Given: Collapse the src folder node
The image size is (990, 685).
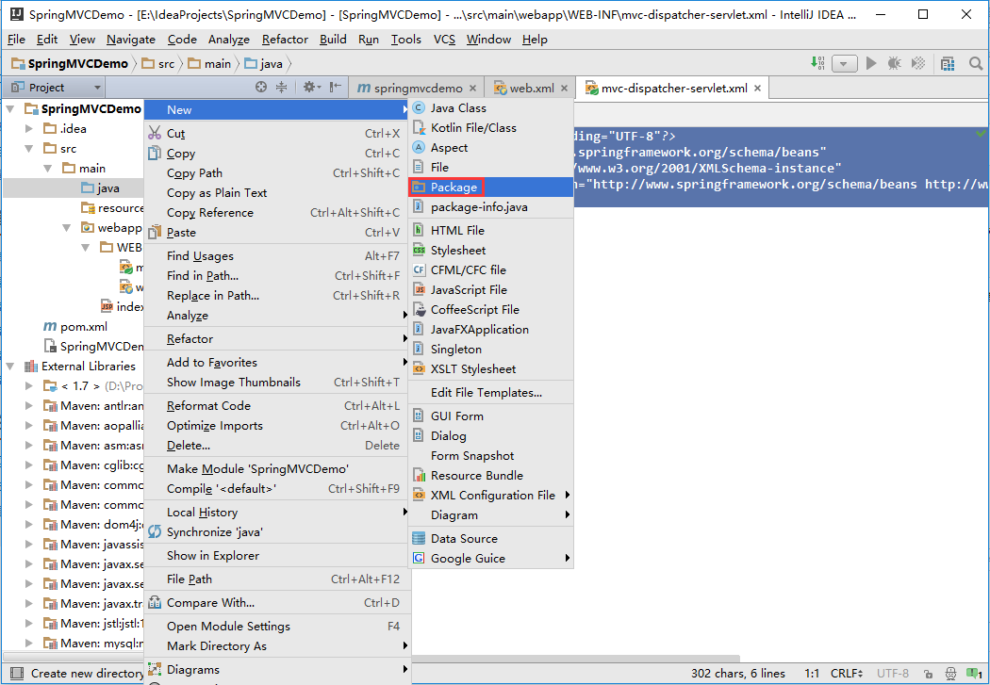Looking at the screenshot, I should (29, 149).
